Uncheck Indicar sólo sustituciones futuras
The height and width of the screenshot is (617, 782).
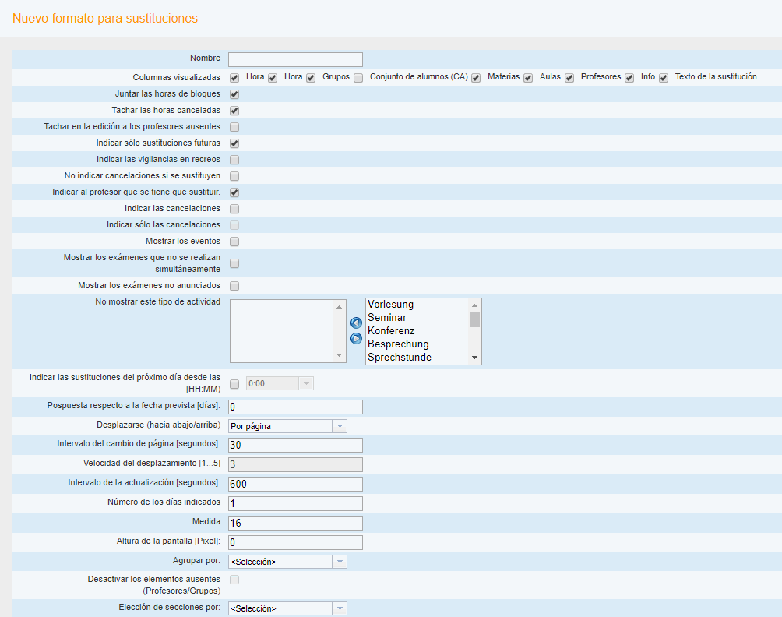234,143
